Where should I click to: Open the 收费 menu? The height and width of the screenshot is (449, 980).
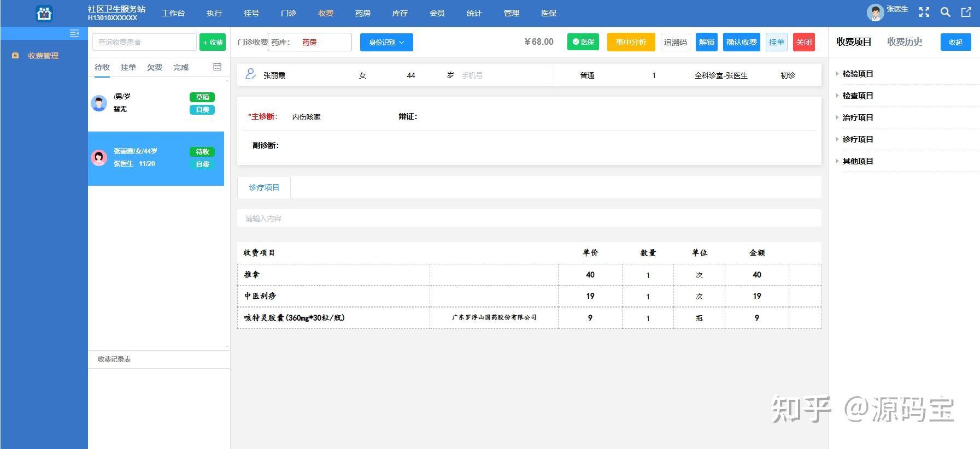coord(326,13)
